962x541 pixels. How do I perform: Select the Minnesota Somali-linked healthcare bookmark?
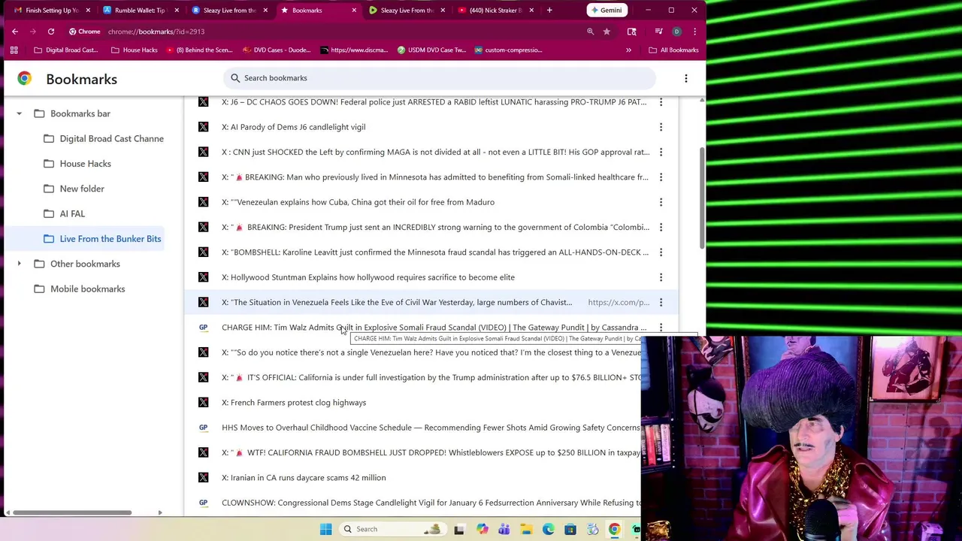[x=431, y=177]
